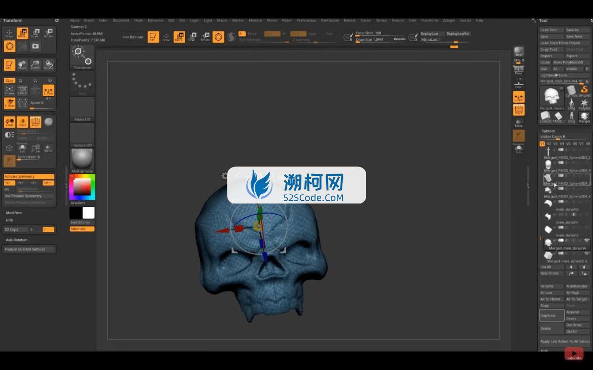Click the camera snapshot icon in Transform panel

pos(35,46)
